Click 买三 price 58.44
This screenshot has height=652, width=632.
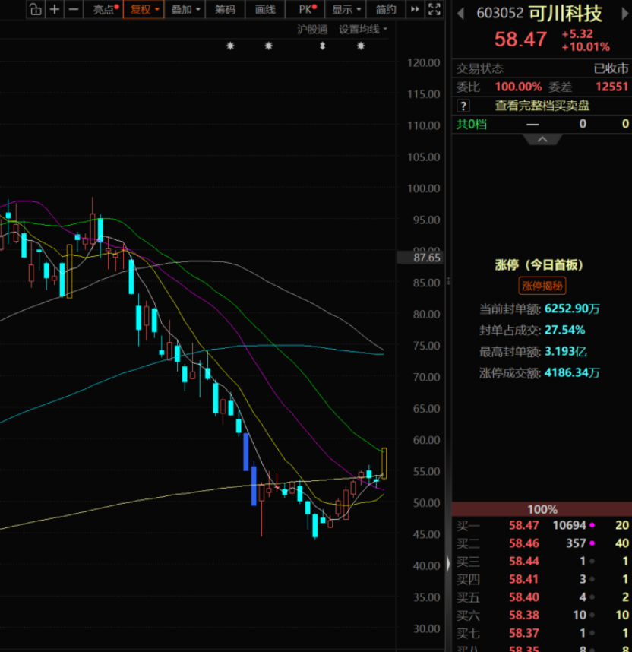[524, 562]
